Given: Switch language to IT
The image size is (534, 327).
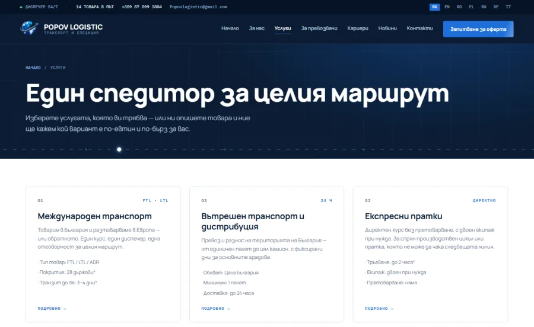Looking at the screenshot, I should tap(508, 7).
